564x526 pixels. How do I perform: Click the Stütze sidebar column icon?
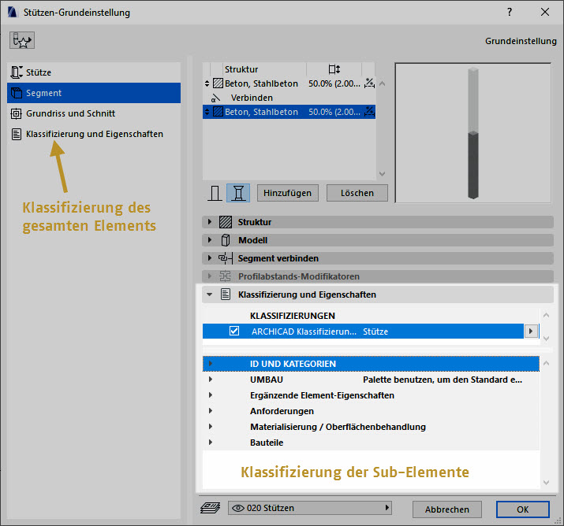pos(17,72)
